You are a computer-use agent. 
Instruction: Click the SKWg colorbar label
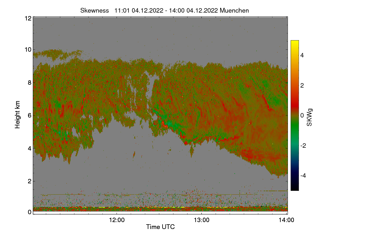pyautogui.click(x=309, y=117)
